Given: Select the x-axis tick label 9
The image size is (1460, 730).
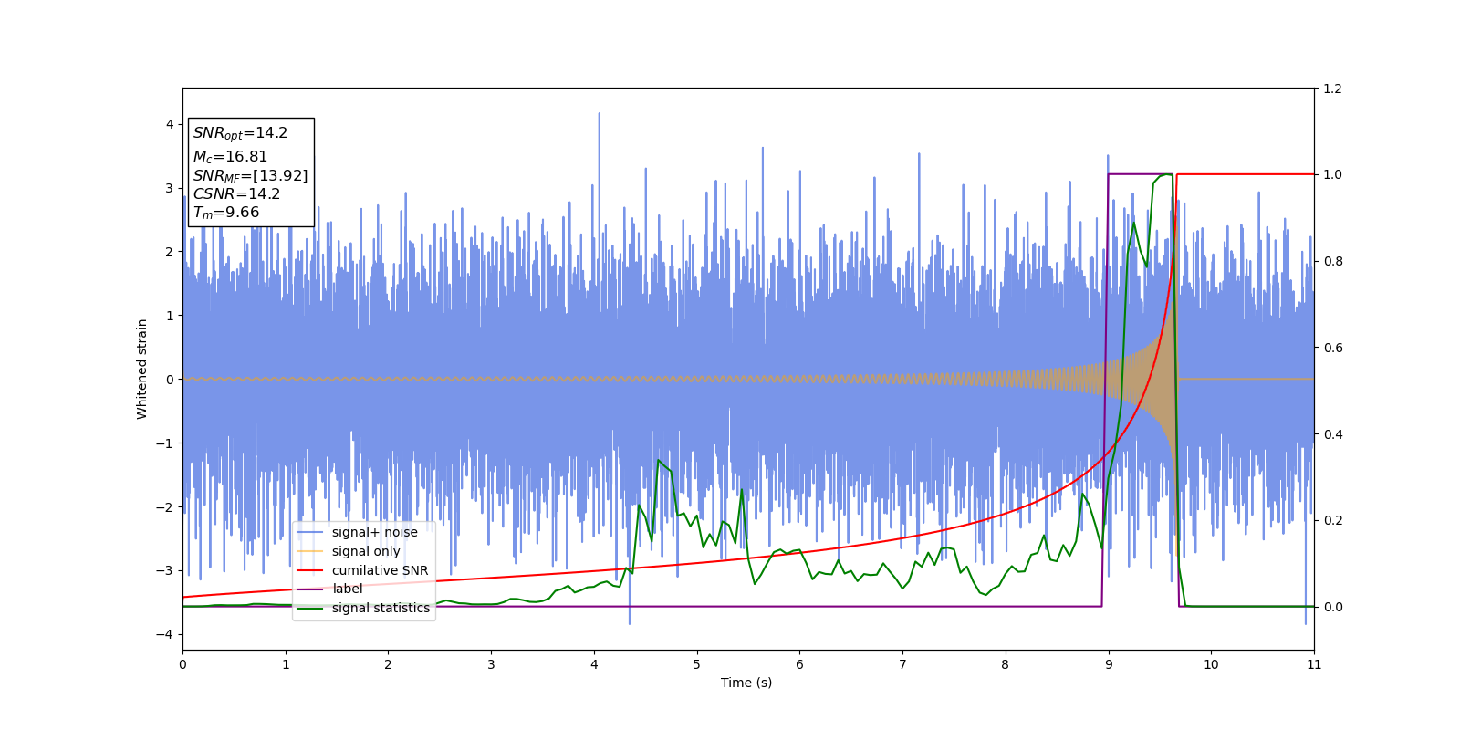Looking at the screenshot, I should (1109, 664).
